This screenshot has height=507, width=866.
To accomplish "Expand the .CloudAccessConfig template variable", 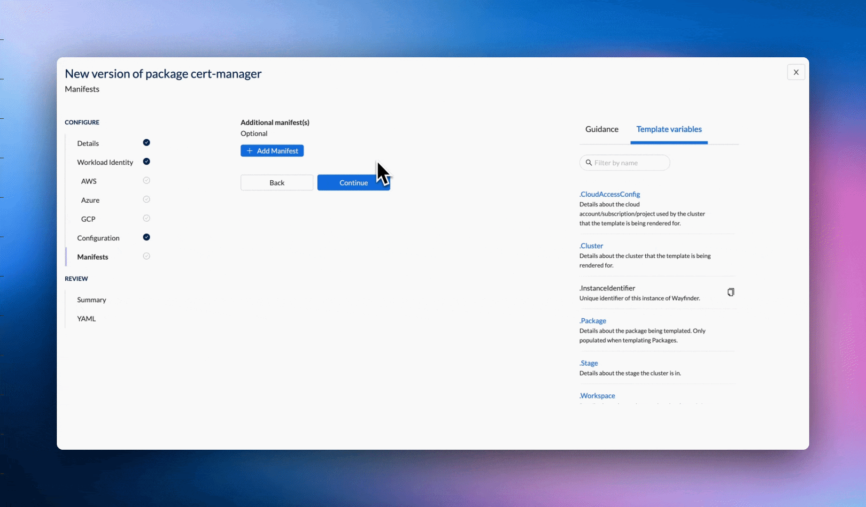I will (x=610, y=194).
